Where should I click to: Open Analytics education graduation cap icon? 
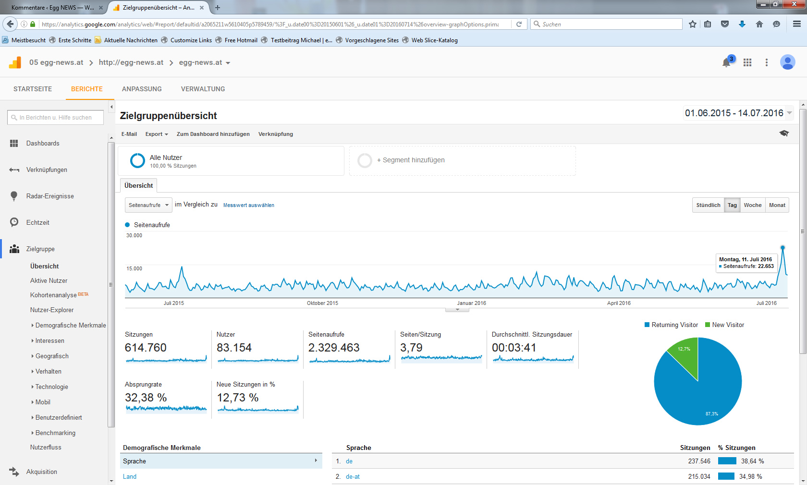click(x=784, y=133)
